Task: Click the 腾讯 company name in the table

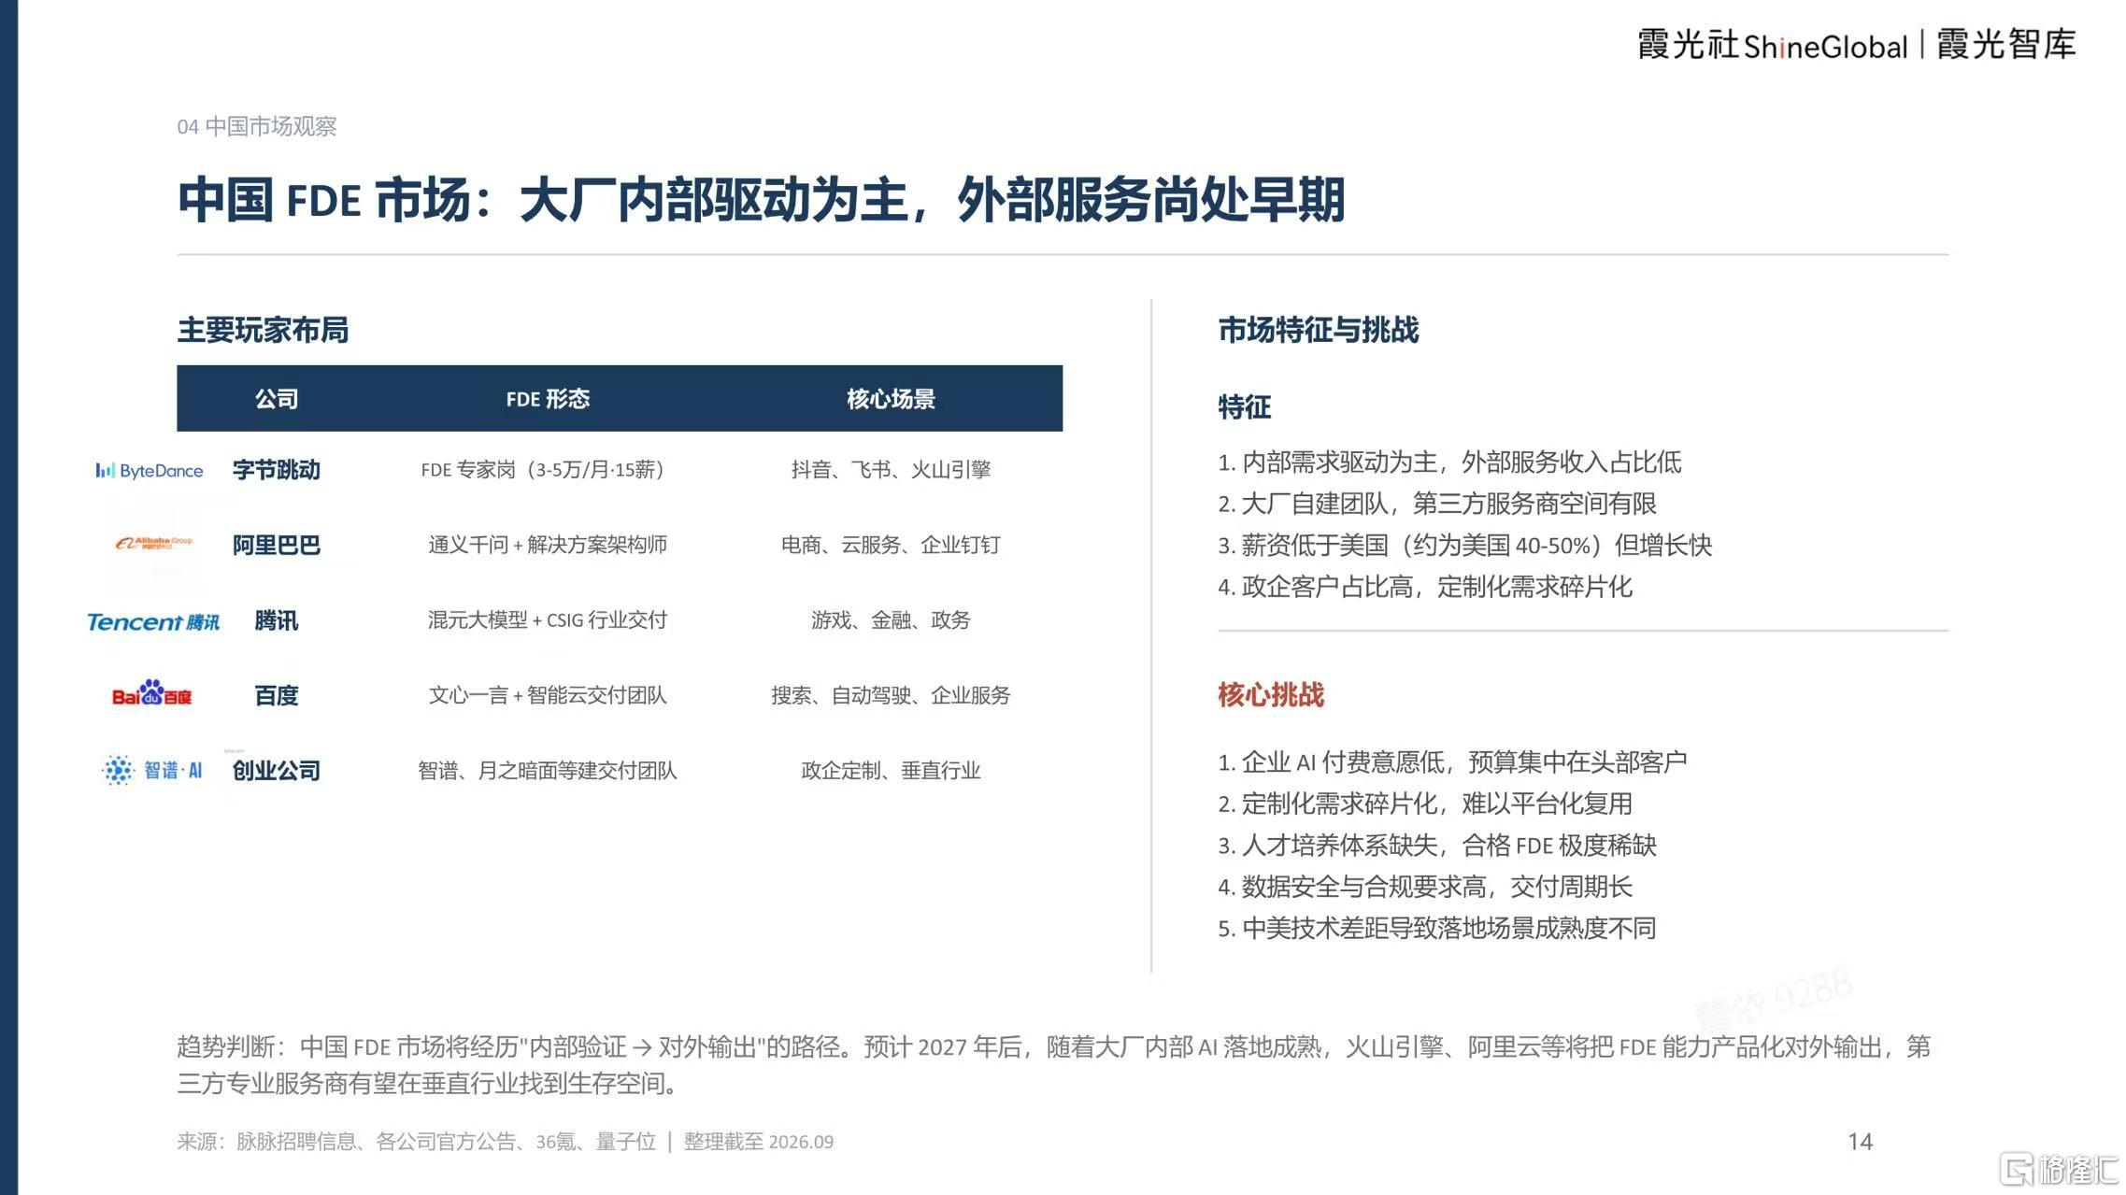Action: (277, 620)
